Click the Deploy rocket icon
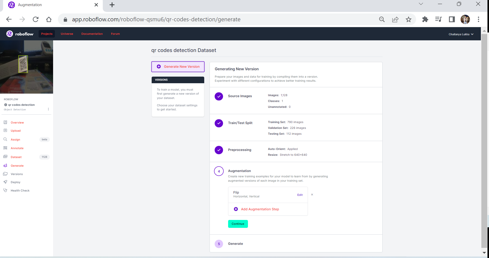Screen dimensions: 489x258 [5, 182]
